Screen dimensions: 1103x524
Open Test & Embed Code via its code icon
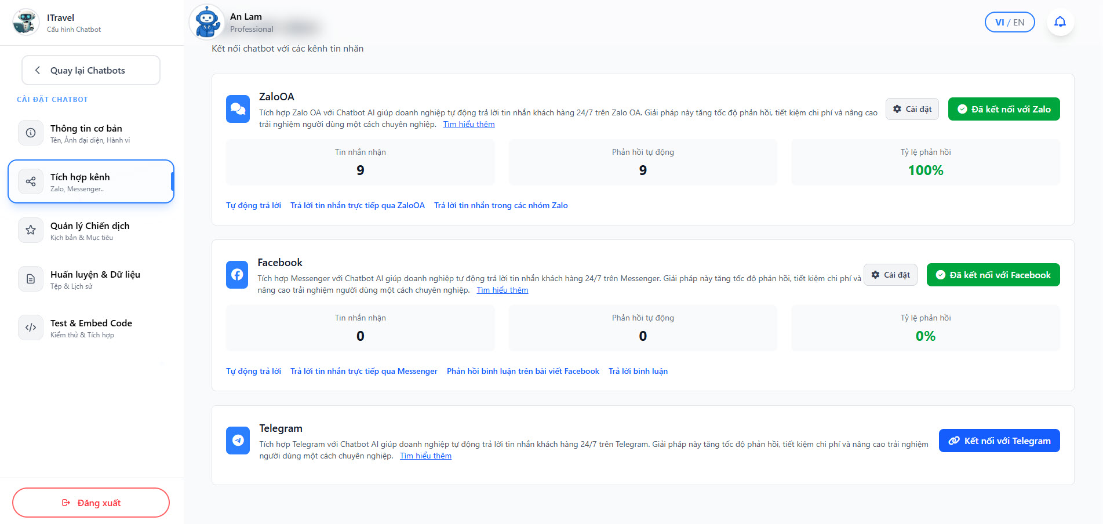30,327
